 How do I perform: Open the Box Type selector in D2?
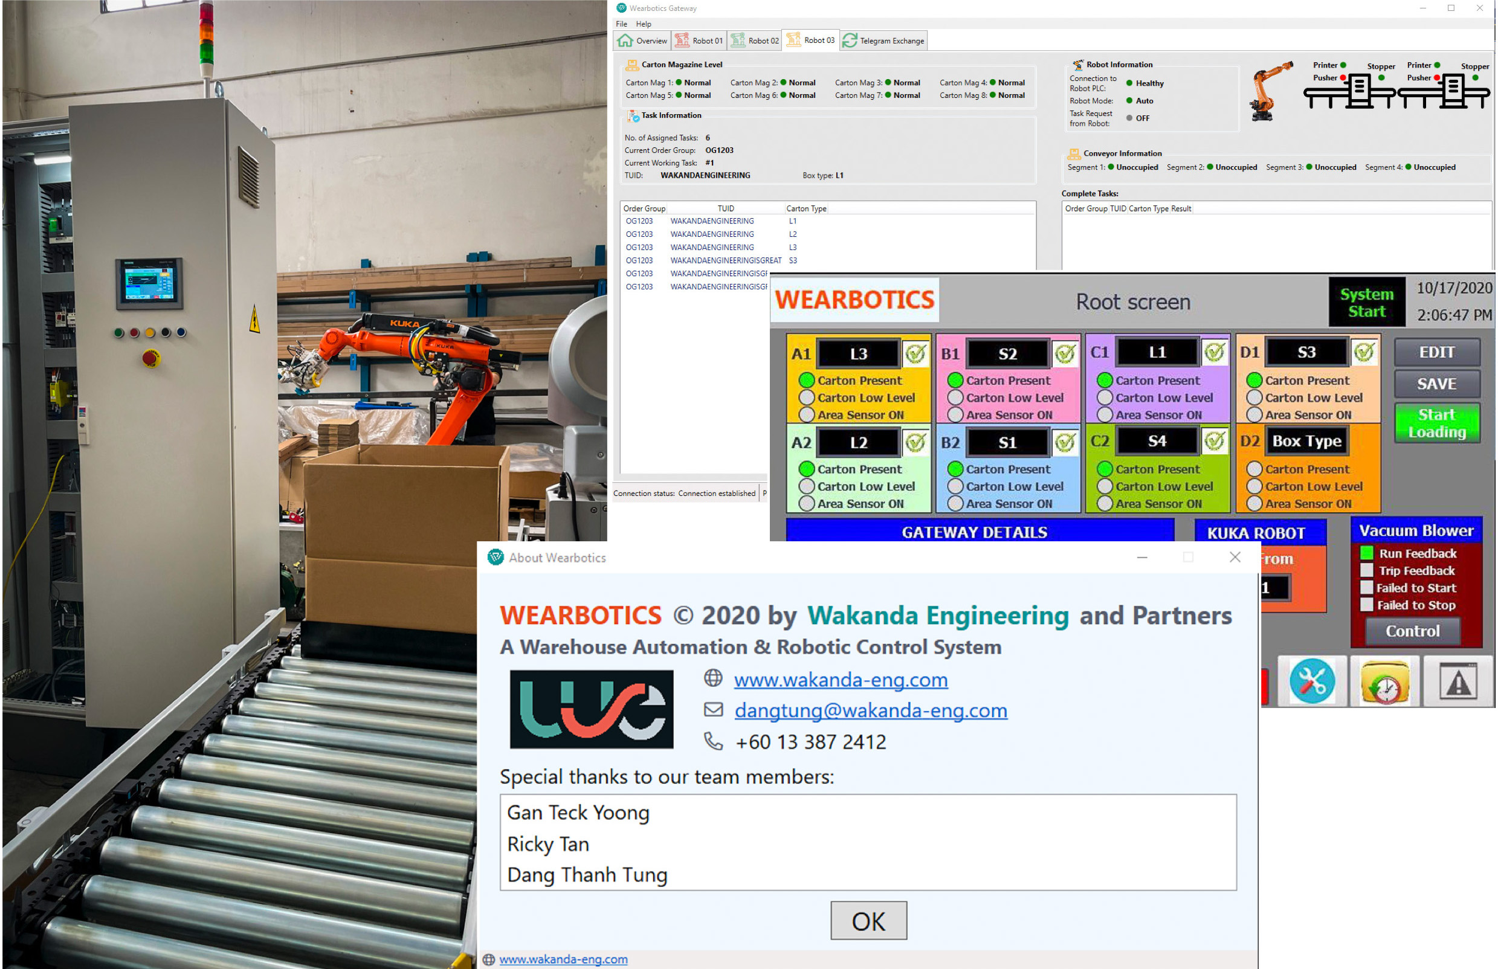click(x=1306, y=441)
